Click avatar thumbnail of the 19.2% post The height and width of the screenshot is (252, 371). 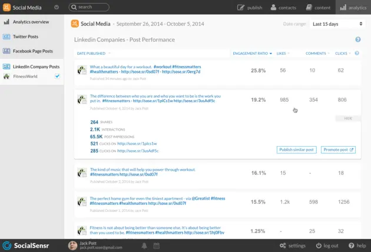click(x=82, y=100)
